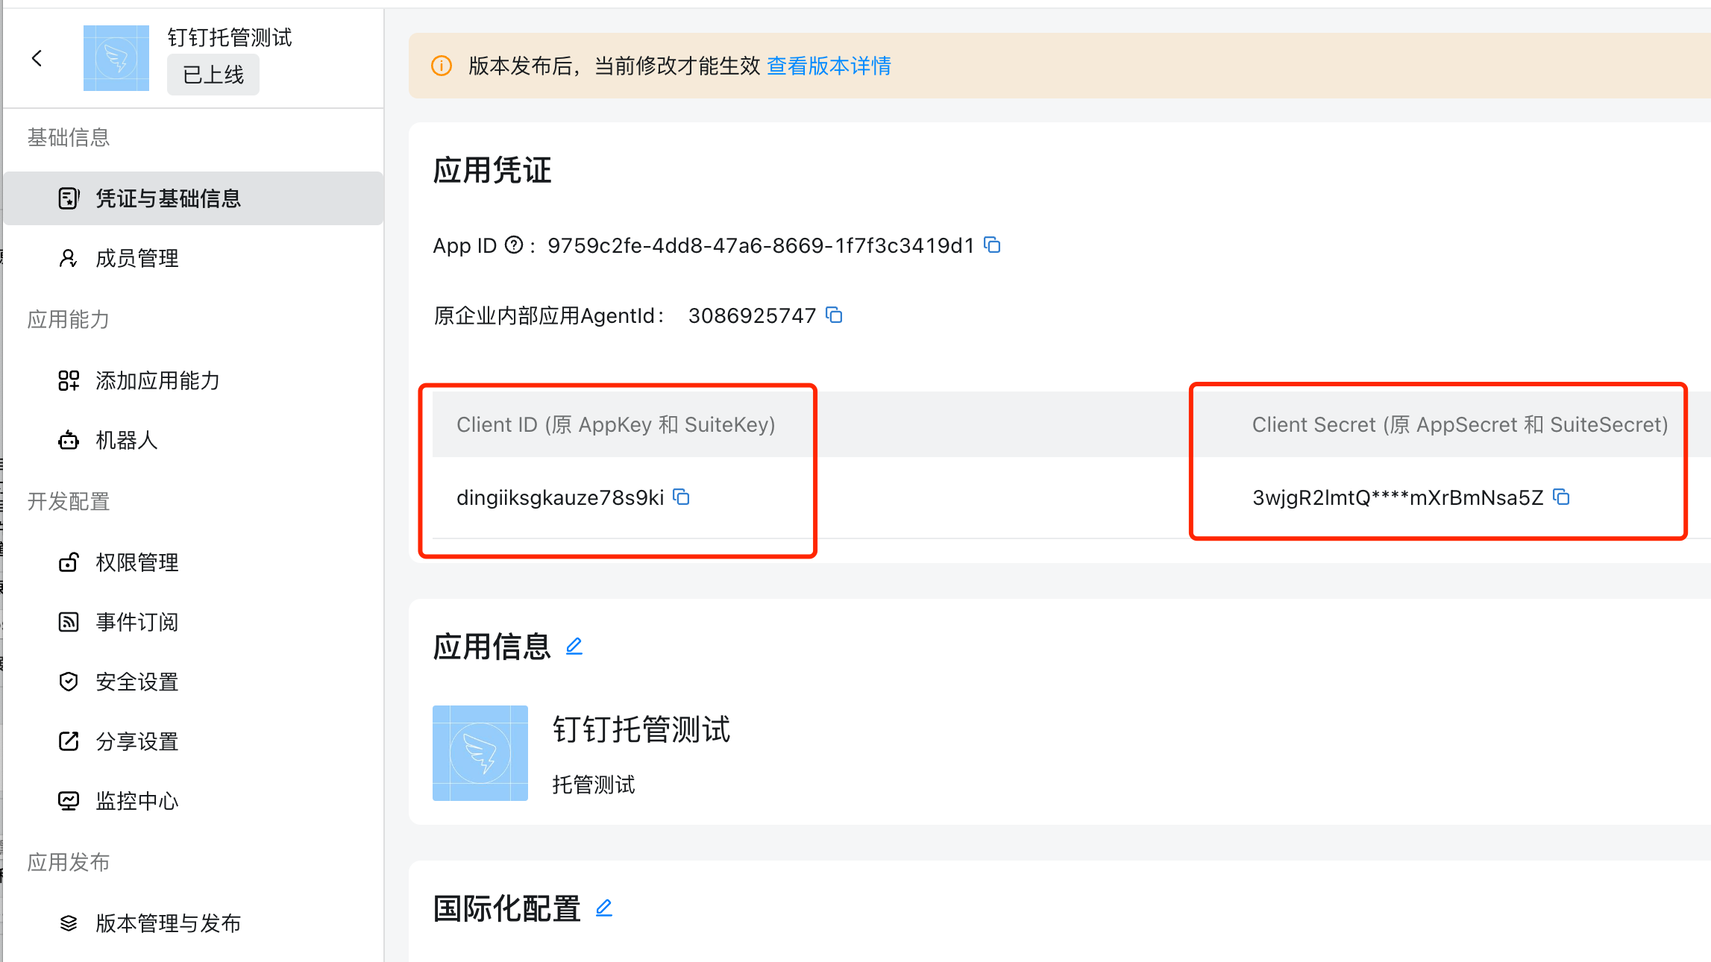Copy the Client ID string

coord(681,497)
